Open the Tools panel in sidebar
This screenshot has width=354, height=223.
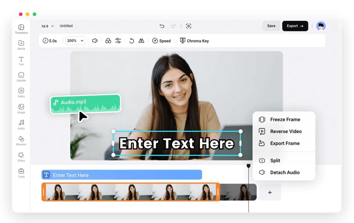coord(21,173)
